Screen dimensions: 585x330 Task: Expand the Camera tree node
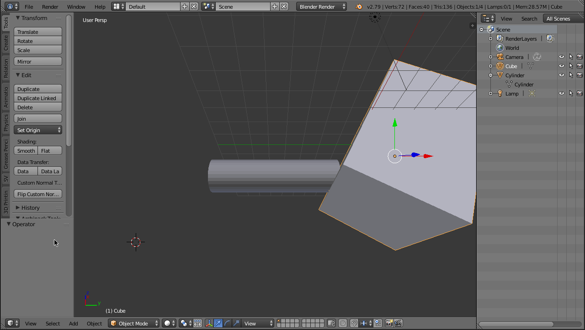click(x=491, y=57)
